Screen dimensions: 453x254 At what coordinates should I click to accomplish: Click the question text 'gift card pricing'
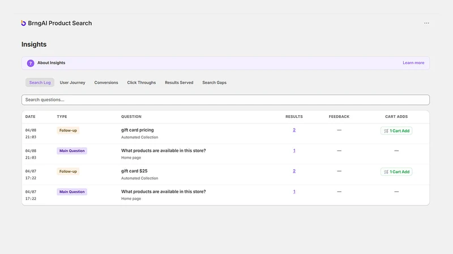(138, 130)
